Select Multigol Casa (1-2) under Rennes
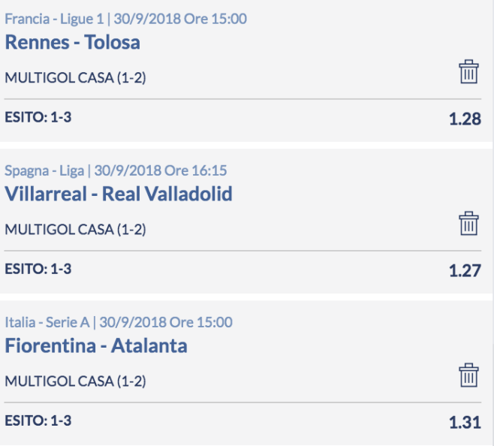This screenshot has width=494, height=446. 75,77
